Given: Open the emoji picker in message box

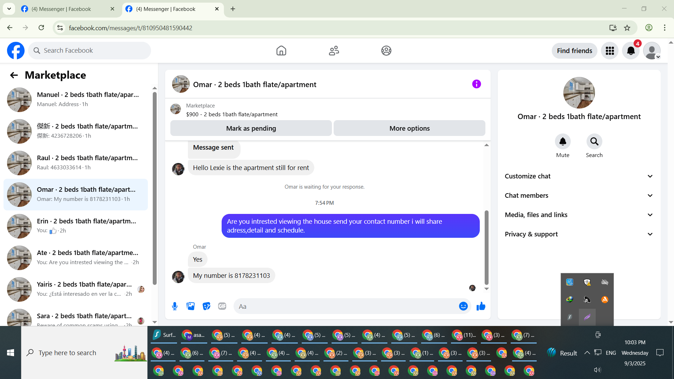Looking at the screenshot, I should (x=463, y=306).
